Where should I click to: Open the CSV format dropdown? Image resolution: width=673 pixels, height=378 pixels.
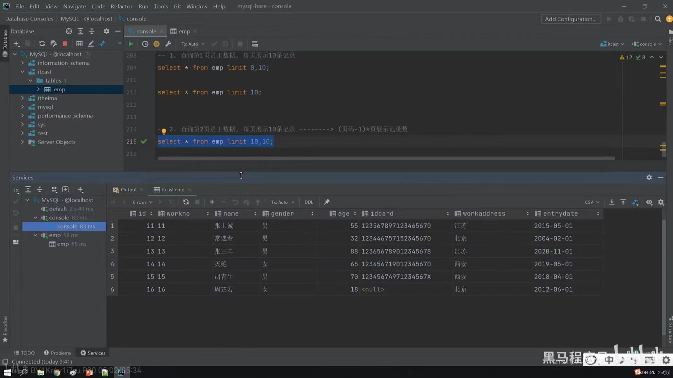592,202
